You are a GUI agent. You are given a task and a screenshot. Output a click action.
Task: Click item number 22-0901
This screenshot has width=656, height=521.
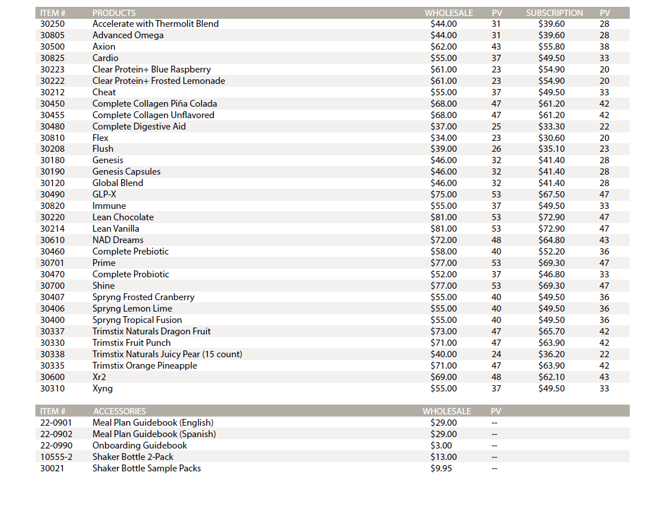point(56,423)
